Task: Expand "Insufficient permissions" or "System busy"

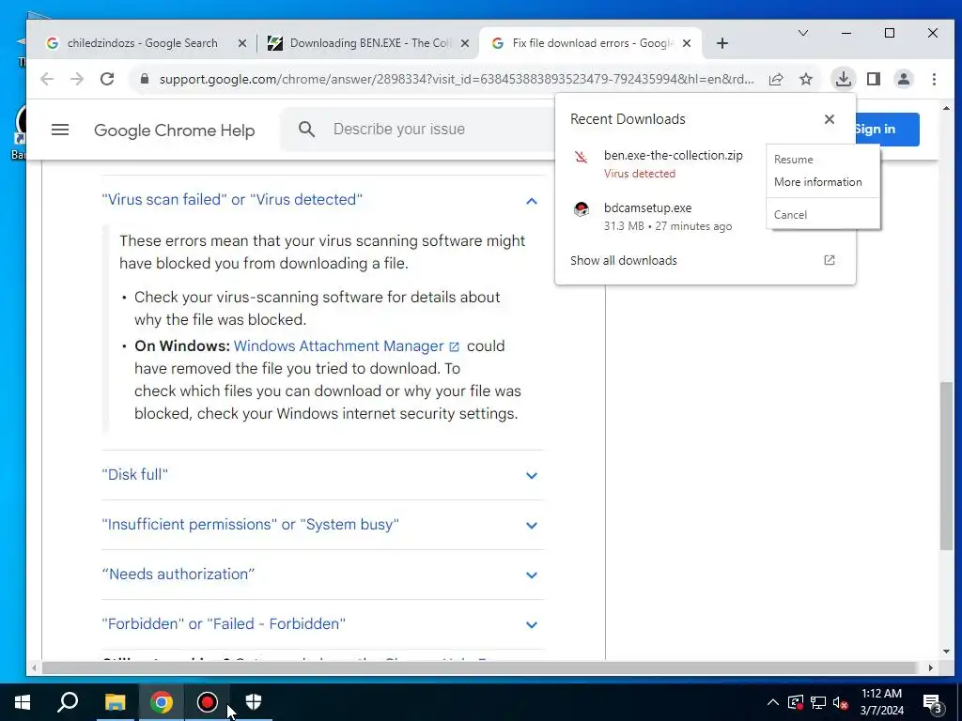Action: 322,525
